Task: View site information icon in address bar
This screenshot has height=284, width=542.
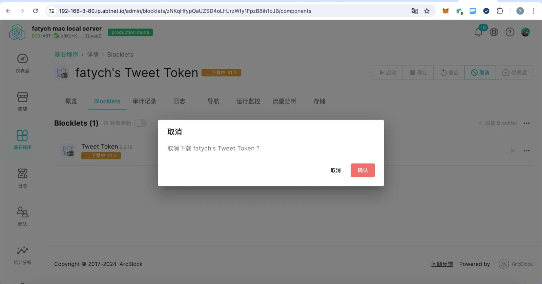Action: 51,11
